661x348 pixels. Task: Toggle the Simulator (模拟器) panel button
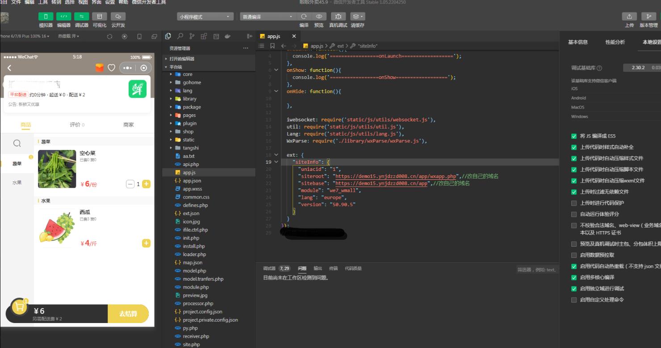tap(46, 17)
